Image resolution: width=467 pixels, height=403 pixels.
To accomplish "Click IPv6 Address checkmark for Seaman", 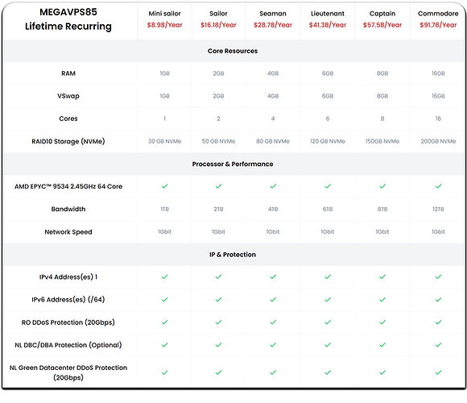I will click(x=273, y=300).
